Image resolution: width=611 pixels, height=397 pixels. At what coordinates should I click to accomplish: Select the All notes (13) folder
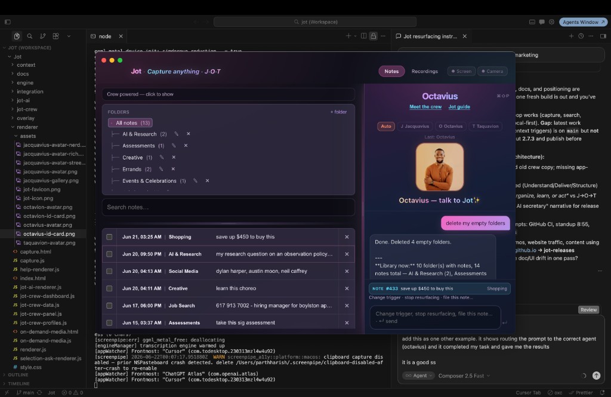(x=130, y=123)
